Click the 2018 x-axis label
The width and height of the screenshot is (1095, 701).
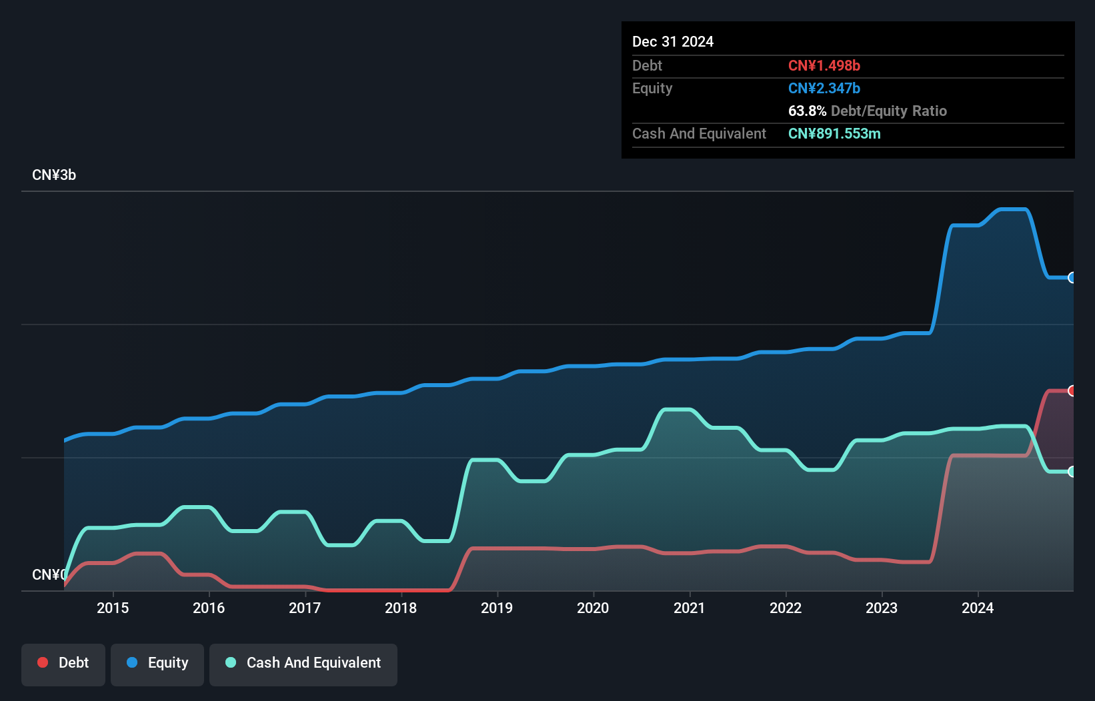pos(401,608)
